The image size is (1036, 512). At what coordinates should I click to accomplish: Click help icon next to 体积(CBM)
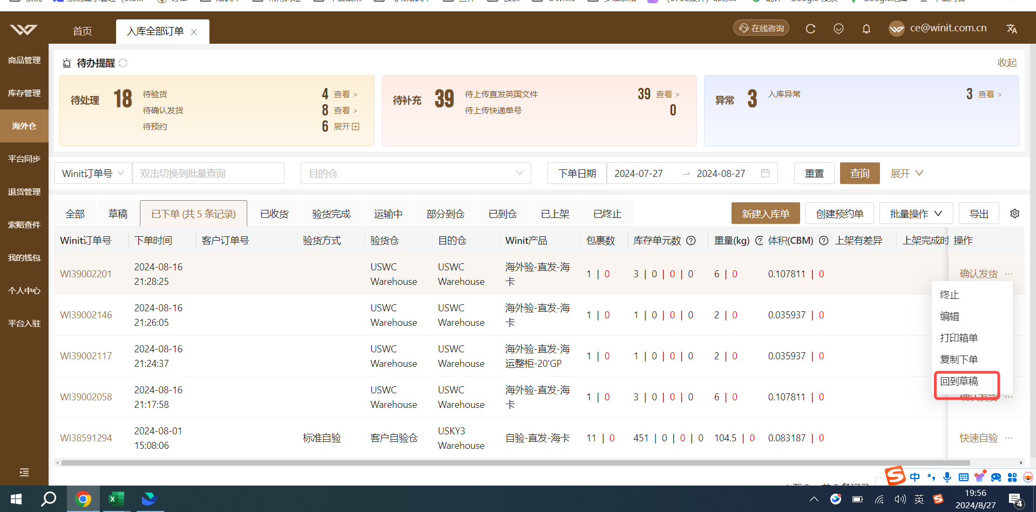click(x=824, y=241)
